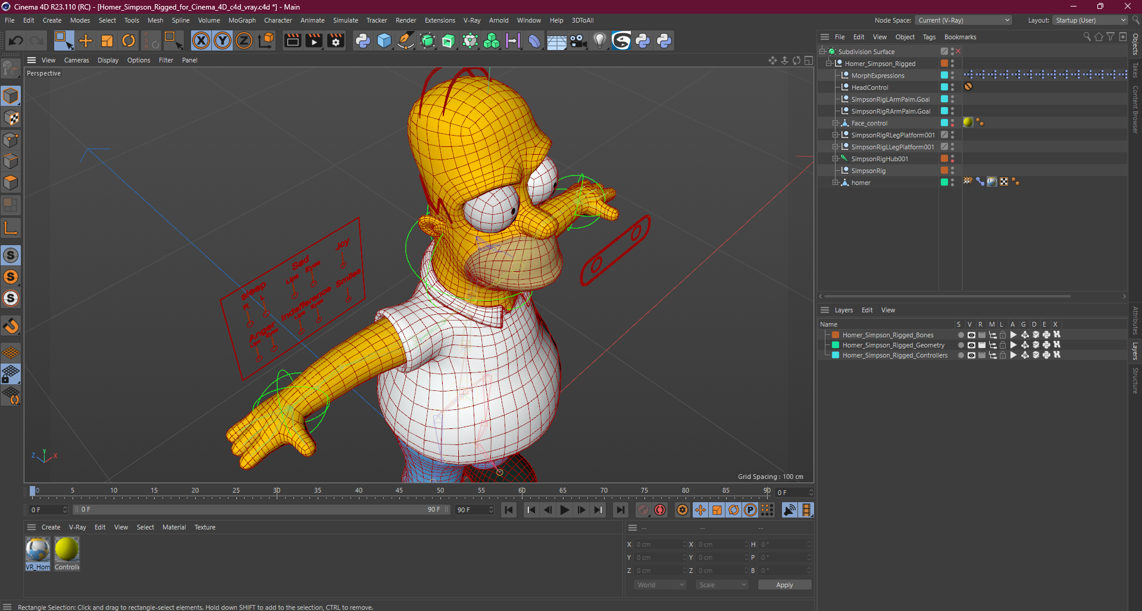Image resolution: width=1142 pixels, height=611 pixels.
Task: Add a Camera object icon
Action: tap(578, 40)
